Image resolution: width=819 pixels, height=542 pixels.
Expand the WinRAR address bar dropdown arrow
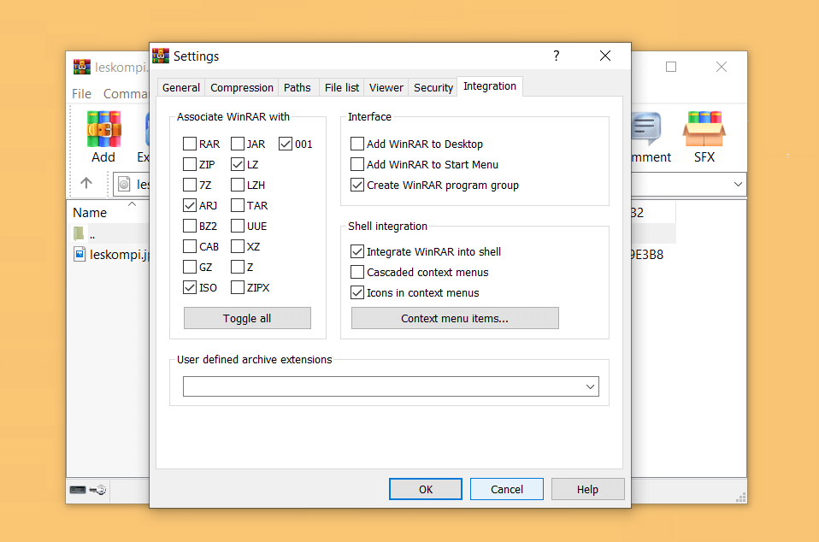[x=738, y=184]
